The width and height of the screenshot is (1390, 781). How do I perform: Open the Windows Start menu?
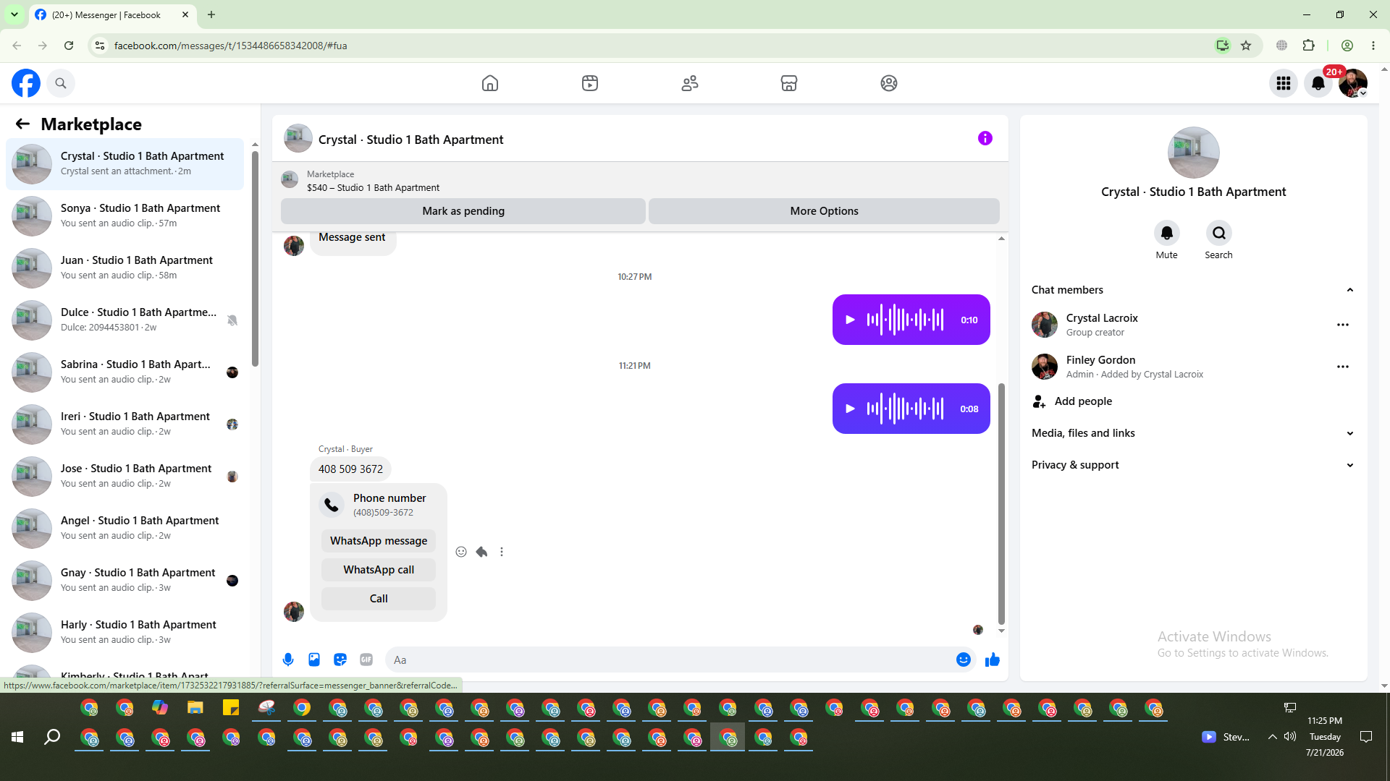coord(17,737)
